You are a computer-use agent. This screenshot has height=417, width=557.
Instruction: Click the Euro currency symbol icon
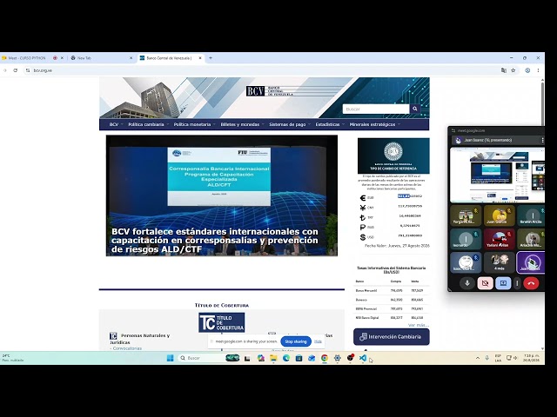[x=363, y=198]
